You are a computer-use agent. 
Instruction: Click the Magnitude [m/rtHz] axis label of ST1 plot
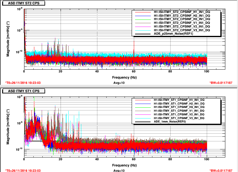click(x=8, y=127)
